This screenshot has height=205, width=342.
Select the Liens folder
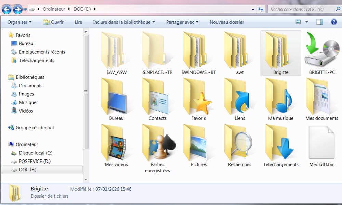click(239, 99)
